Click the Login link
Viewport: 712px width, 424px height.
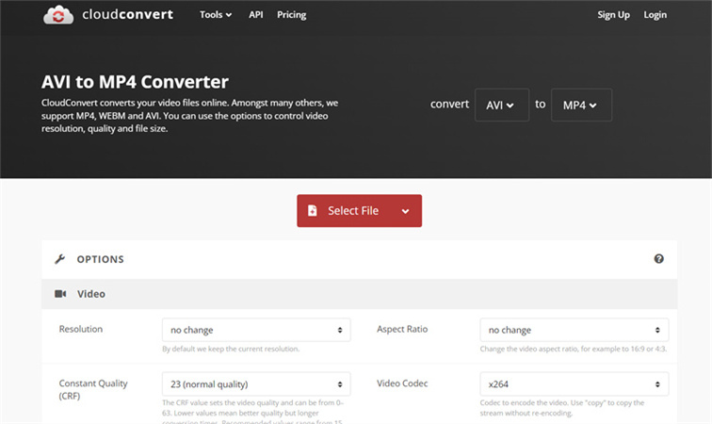pyautogui.click(x=655, y=15)
